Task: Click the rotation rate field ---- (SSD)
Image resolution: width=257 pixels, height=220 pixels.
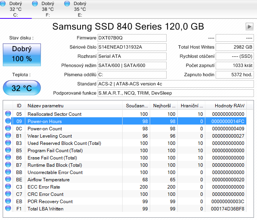Action: tap(235, 56)
